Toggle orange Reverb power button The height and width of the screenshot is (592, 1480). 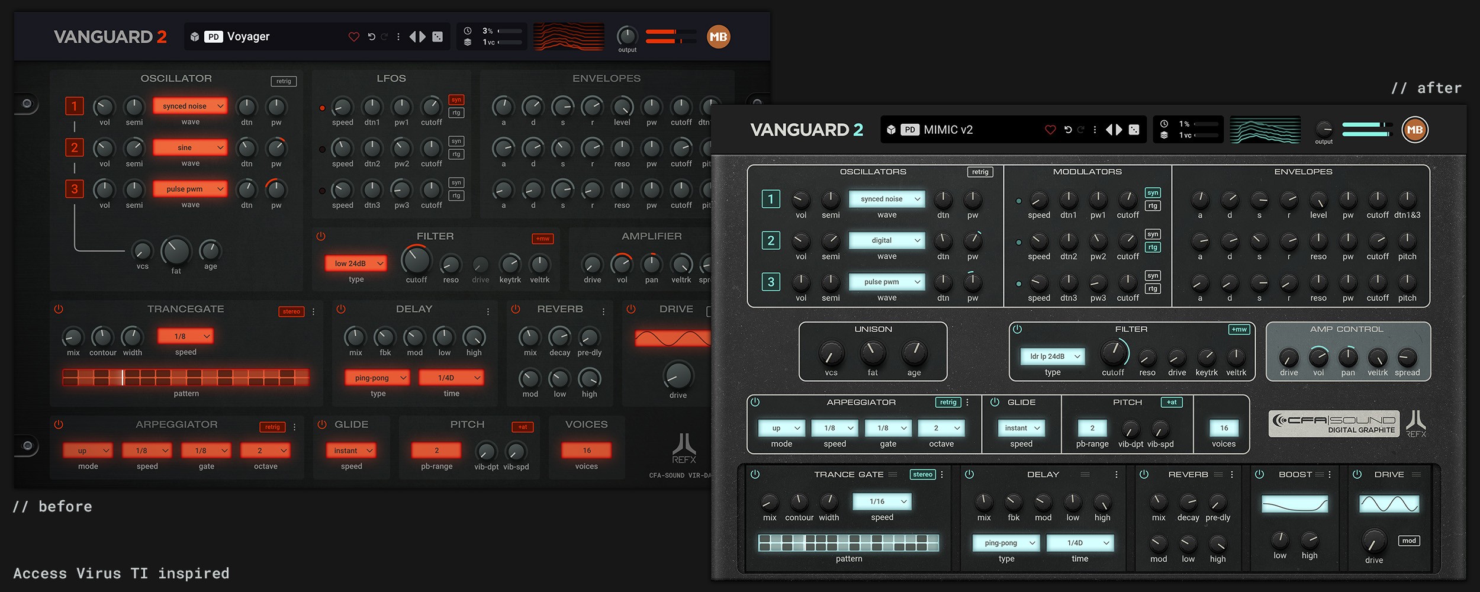pyautogui.click(x=516, y=309)
